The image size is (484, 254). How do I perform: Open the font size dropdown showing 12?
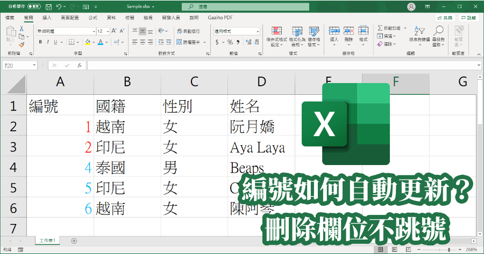pos(108,32)
